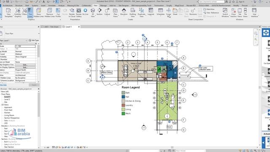Close the Properties palette
Screen dimensions: 270x152
38,27
